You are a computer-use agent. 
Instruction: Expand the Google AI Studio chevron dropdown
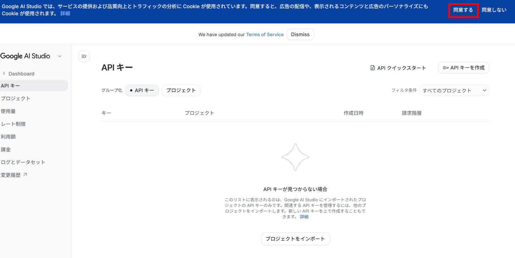click(60, 56)
